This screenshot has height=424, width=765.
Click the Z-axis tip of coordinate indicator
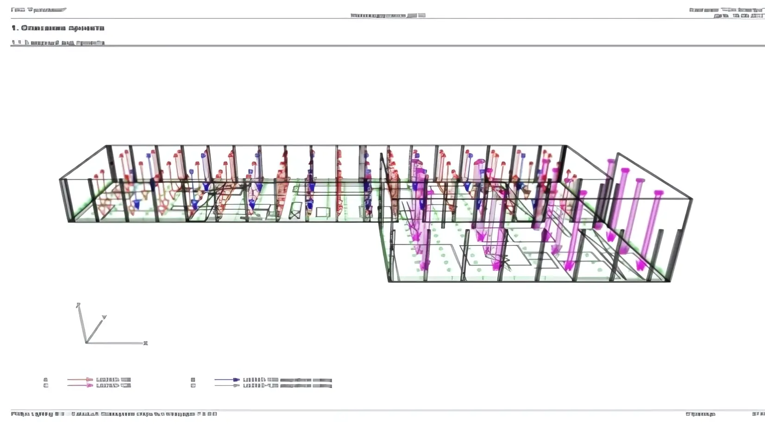(78, 305)
